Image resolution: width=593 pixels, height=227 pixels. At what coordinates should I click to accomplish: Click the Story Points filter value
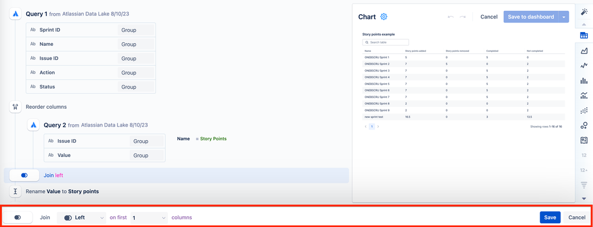tap(213, 139)
